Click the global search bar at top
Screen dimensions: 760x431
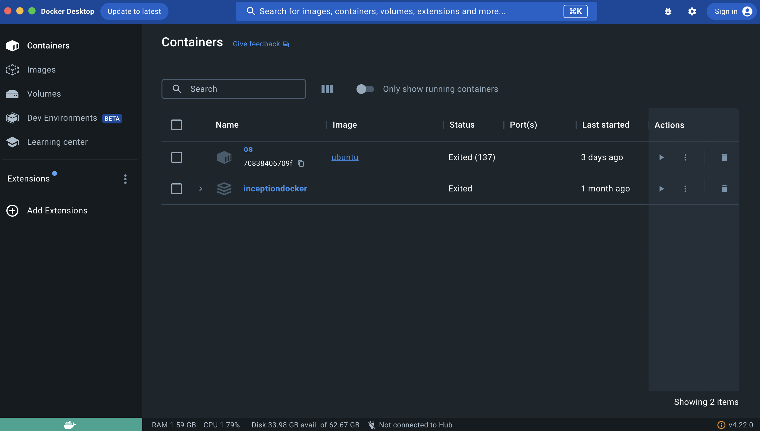pyautogui.click(x=416, y=11)
